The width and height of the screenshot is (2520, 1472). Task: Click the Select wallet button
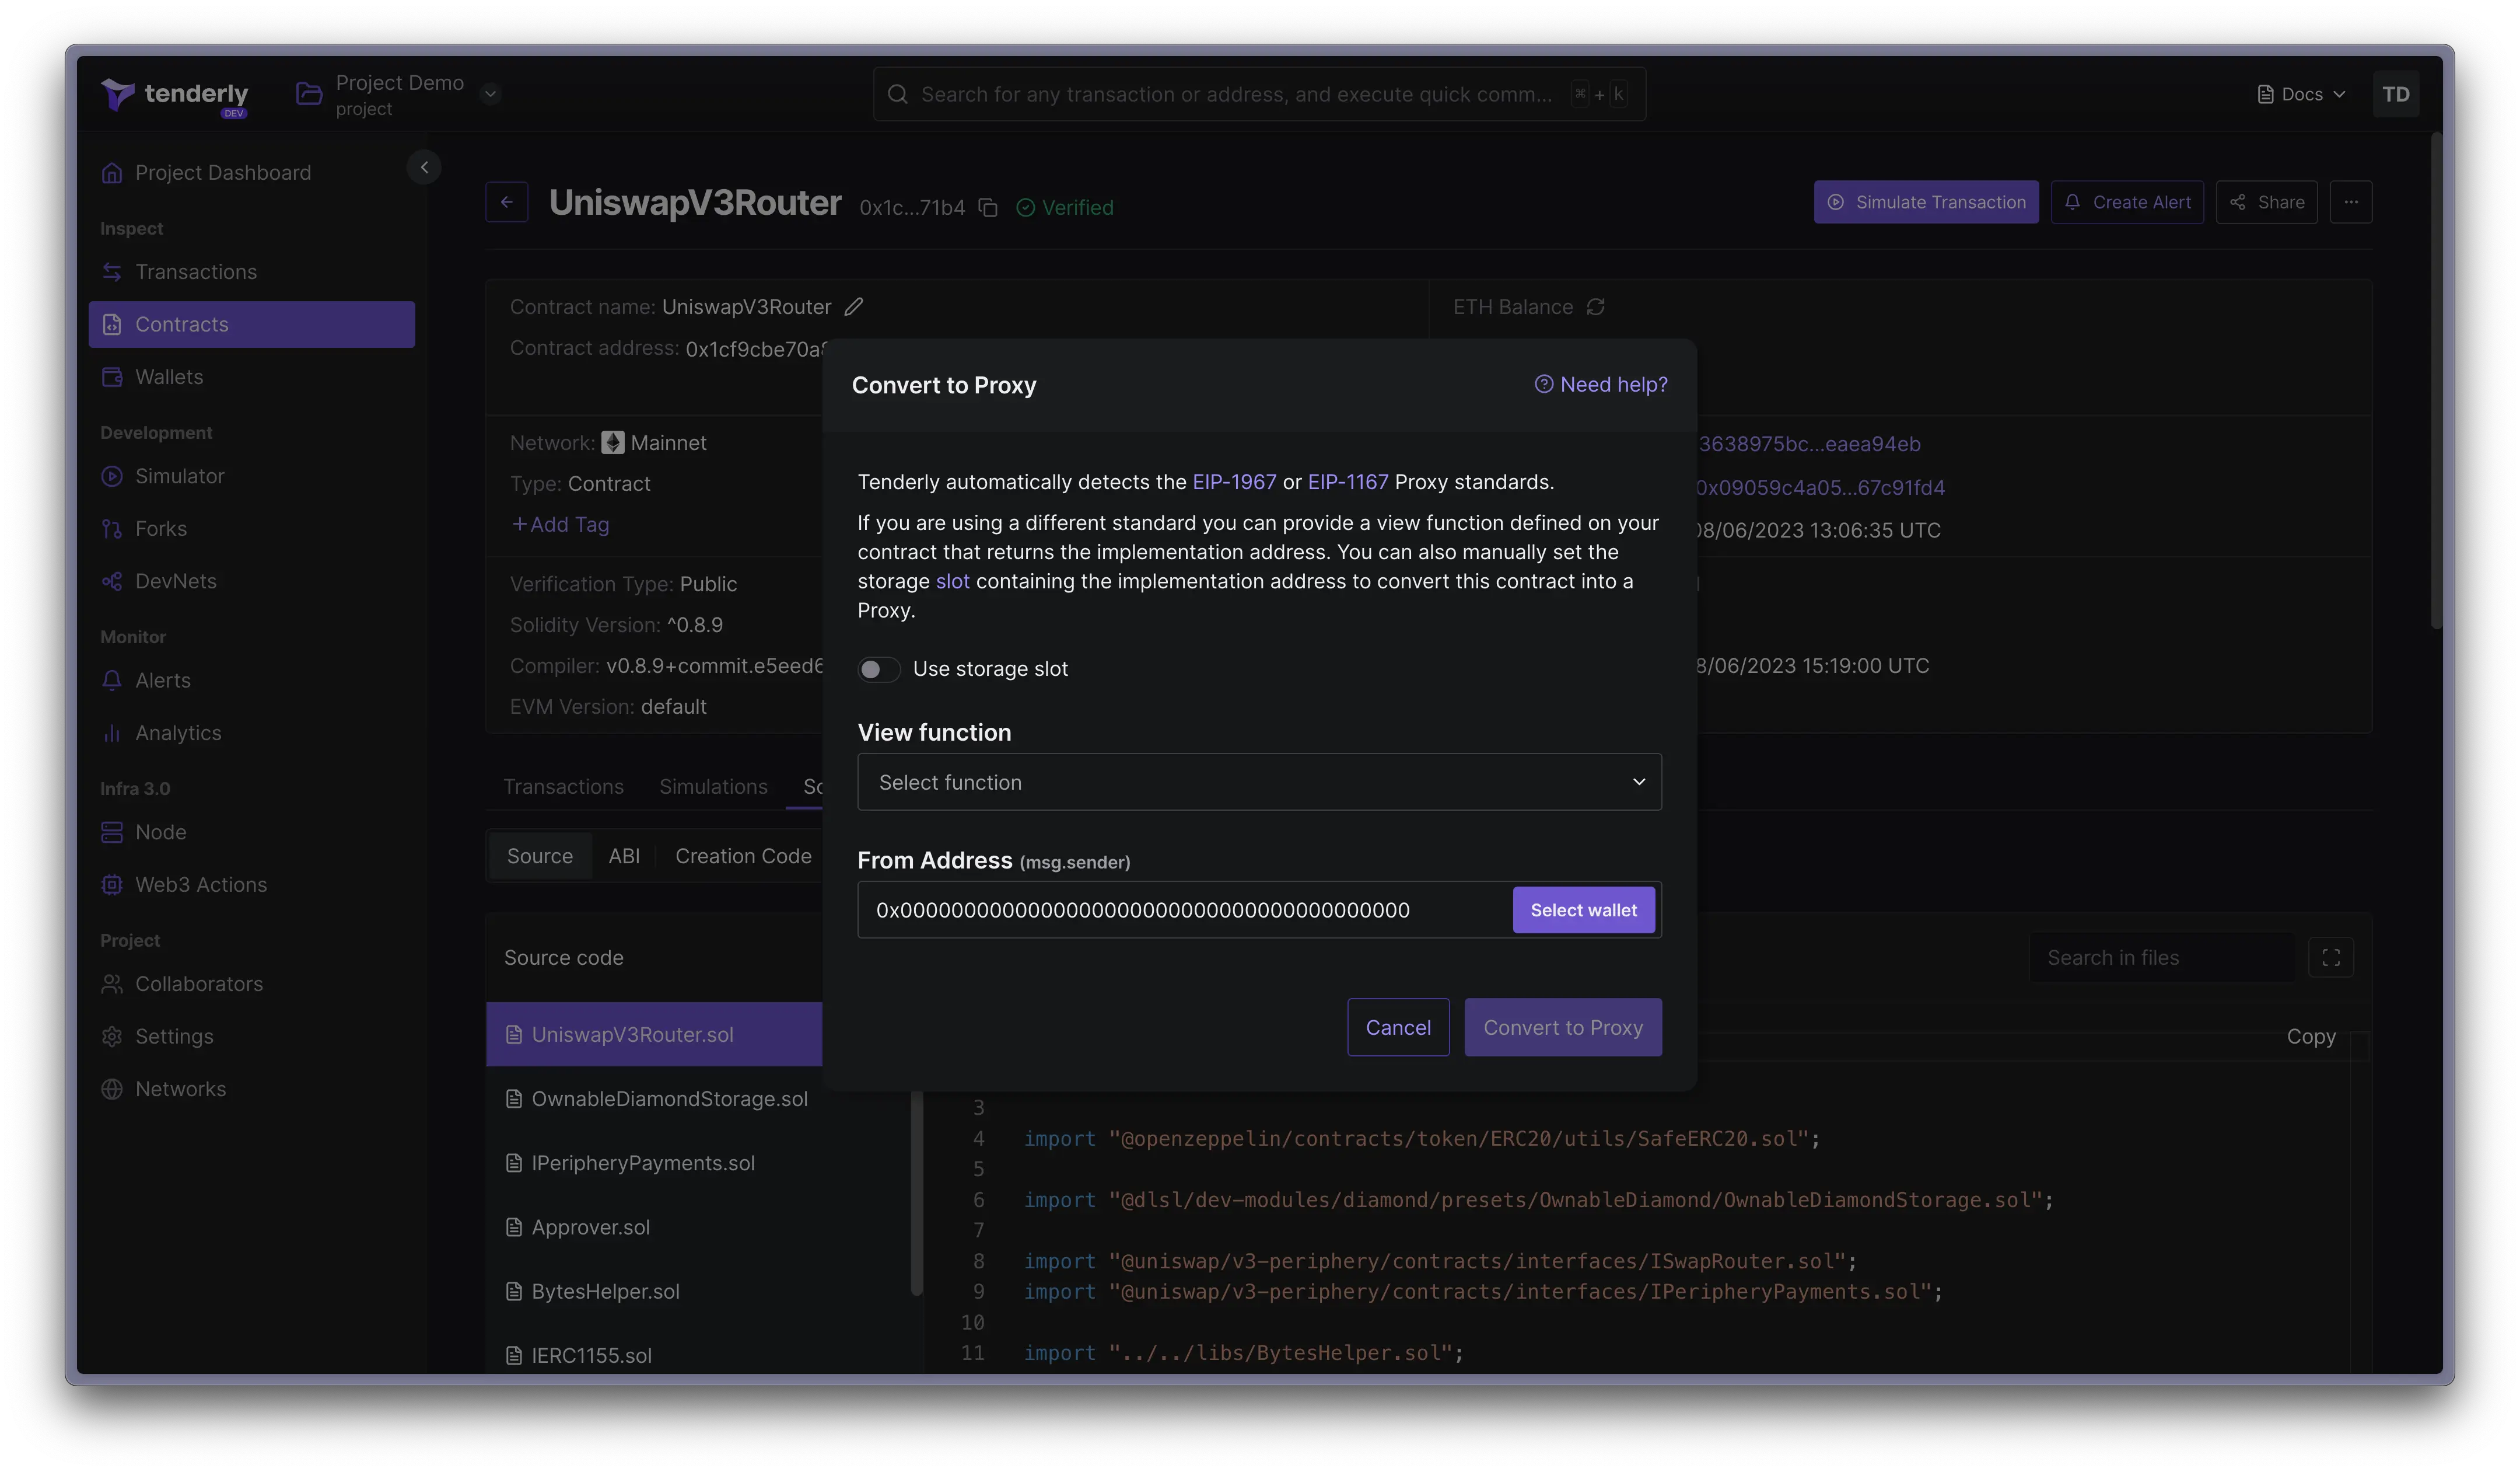(1583, 909)
